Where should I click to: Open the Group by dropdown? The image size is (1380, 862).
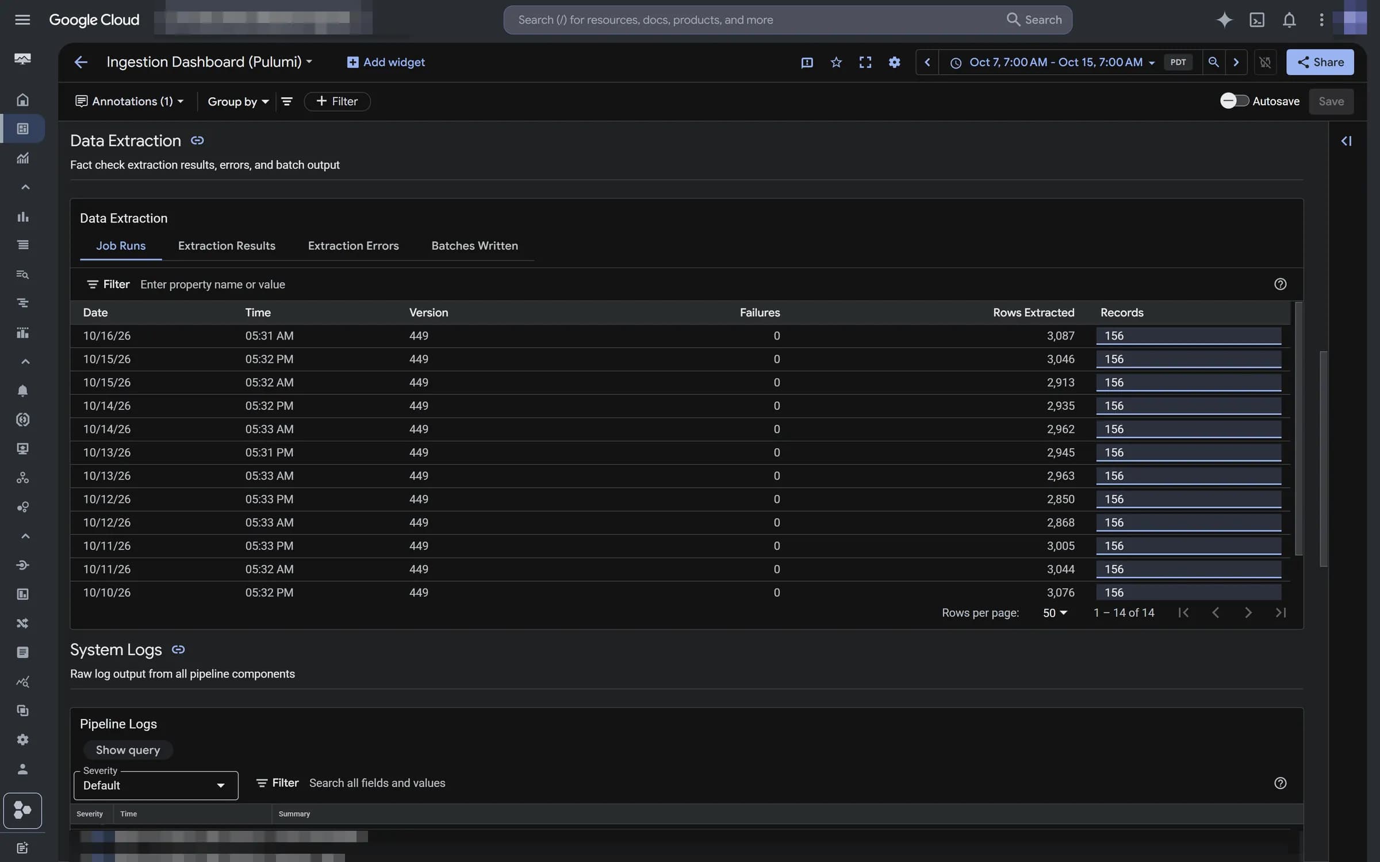click(x=238, y=101)
